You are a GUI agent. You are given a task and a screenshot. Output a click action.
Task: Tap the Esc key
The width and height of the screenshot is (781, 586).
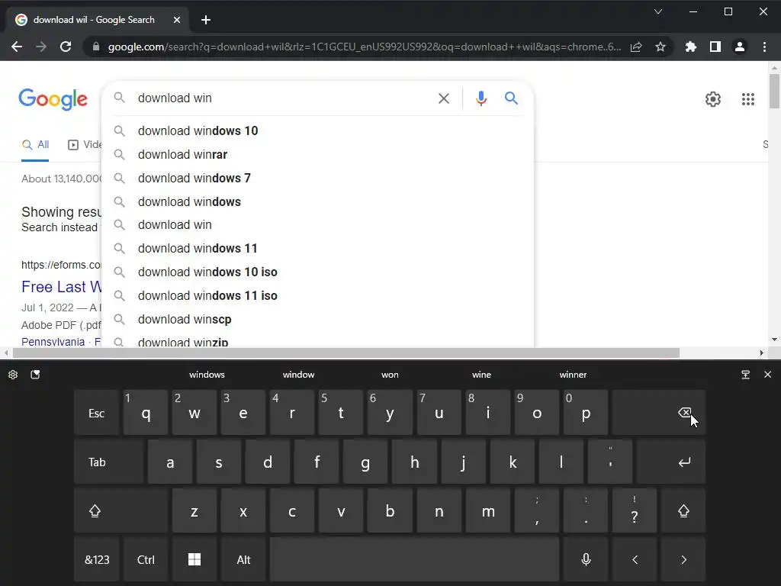coord(97,413)
